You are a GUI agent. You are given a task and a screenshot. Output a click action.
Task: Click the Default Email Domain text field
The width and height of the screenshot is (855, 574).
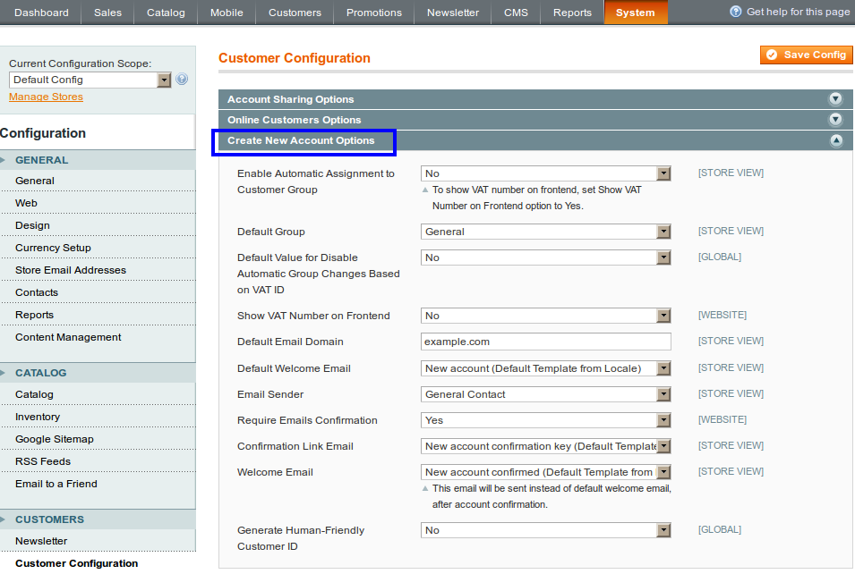pyautogui.click(x=545, y=342)
